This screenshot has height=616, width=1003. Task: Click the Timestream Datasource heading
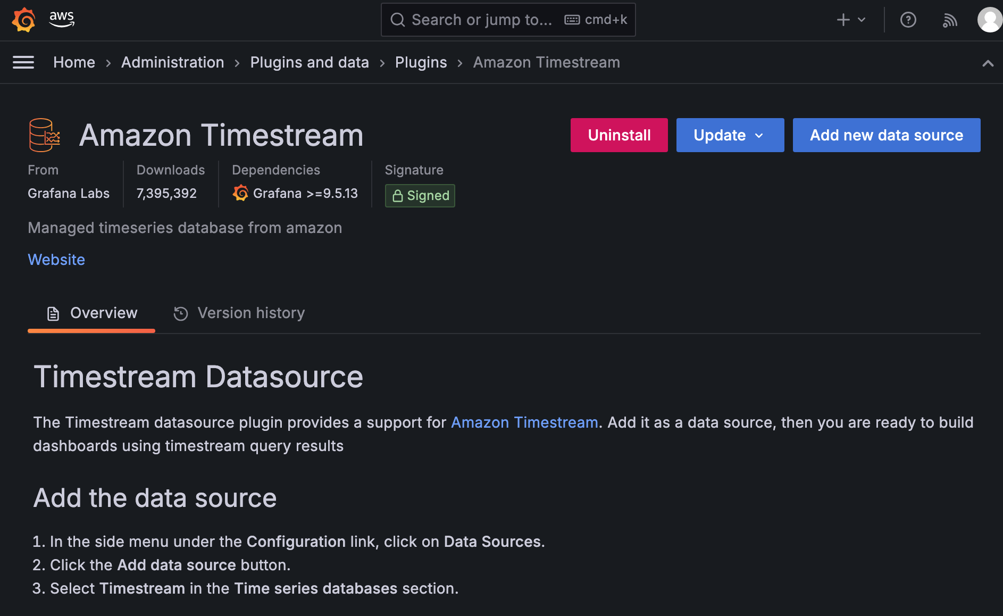click(x=198, y=377)
